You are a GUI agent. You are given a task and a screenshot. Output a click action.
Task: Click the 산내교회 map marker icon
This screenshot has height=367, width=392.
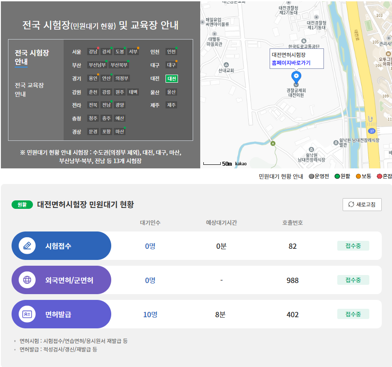pos(226,65)
